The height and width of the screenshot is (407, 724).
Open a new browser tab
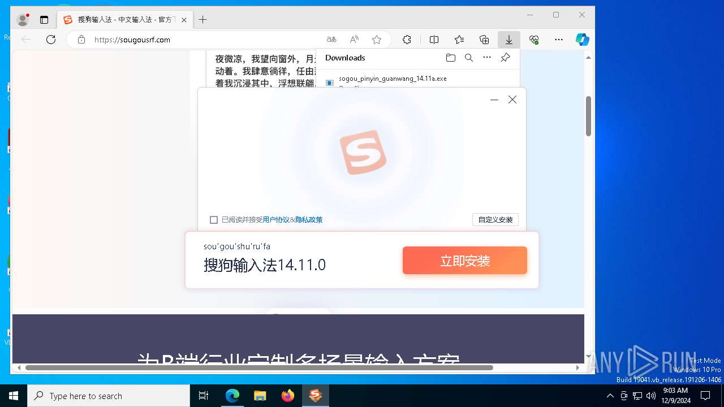(202, 20)
